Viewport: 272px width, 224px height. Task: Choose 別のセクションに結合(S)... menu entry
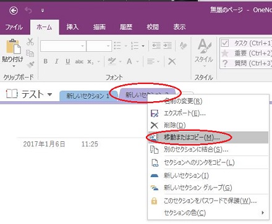[208, 149]
